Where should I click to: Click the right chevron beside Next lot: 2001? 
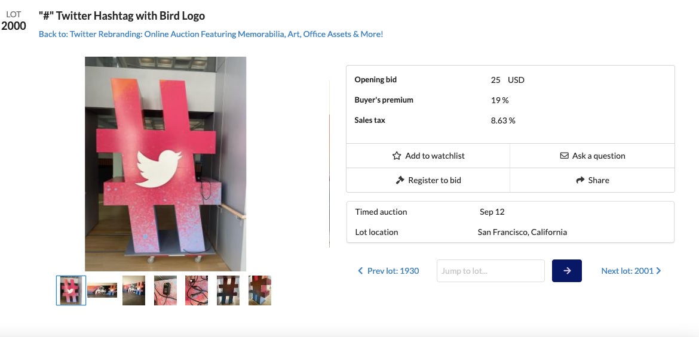[658, 271]
